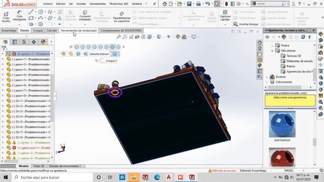Screen dimensions: 324x182
Task: Open the Herramientas menu
Action: (x=98, y=4)
